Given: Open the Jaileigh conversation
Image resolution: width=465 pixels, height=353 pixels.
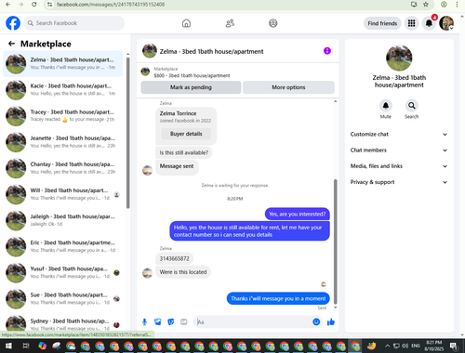Looking at the screenshot, I should (63, 220).
